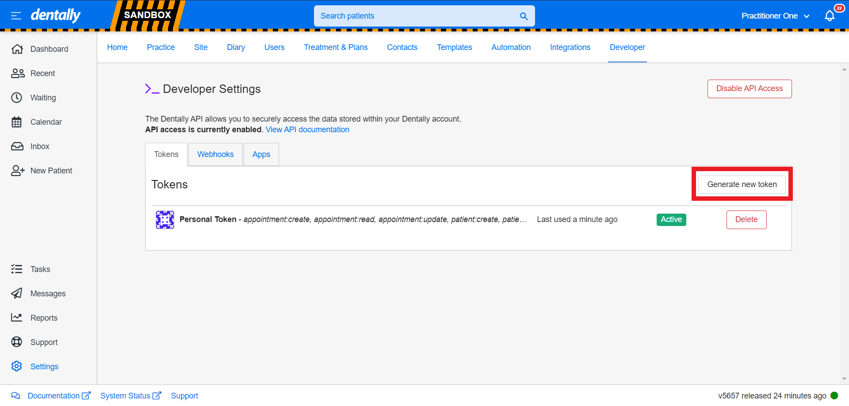Click the Personal Token avatar thumbnail
This screenshot has height=406, width=849.
click(165, 220)
